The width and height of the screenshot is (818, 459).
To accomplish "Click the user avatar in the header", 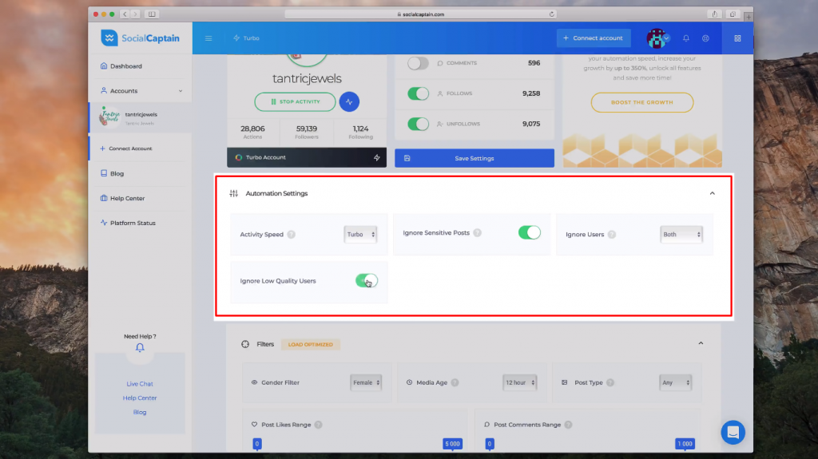I will [657, 38].
